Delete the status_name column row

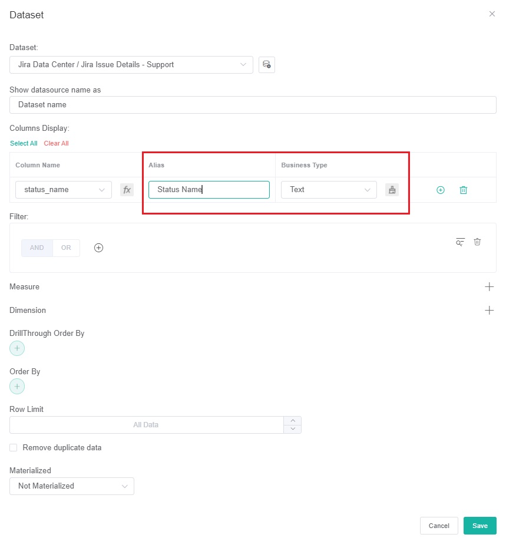(x=464, y=190)
